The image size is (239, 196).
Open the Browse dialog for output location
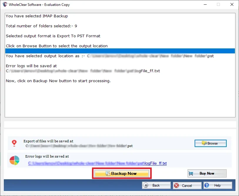(210, 143)
